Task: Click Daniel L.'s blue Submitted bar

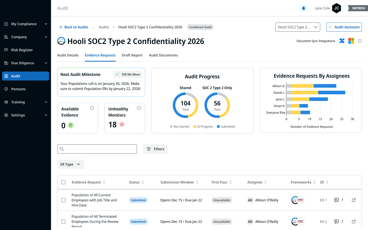Action: coord(332,93)
